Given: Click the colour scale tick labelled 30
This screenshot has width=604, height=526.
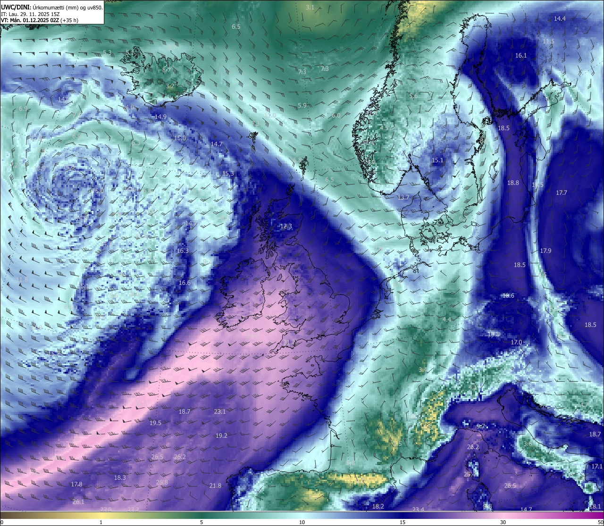Looking at the screenshot, I should 503,522.
